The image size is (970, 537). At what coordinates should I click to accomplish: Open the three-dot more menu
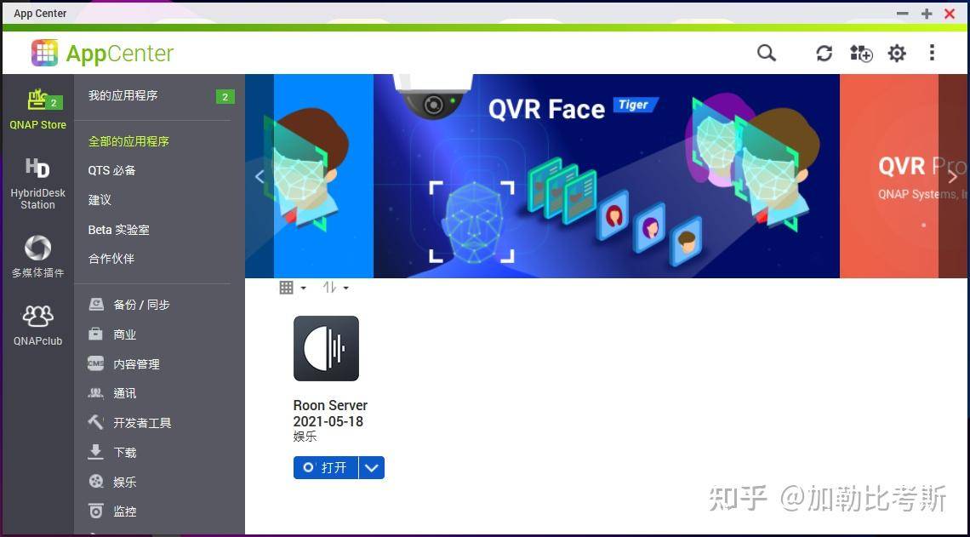[932, 54]
